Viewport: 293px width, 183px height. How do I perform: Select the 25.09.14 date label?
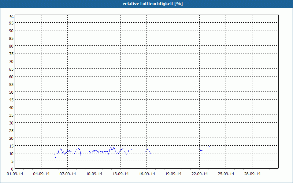[226, 174]
